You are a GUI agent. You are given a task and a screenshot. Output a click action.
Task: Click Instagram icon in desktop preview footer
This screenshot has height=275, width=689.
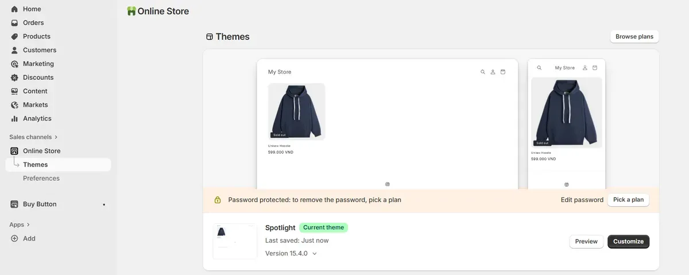(388, 184)
